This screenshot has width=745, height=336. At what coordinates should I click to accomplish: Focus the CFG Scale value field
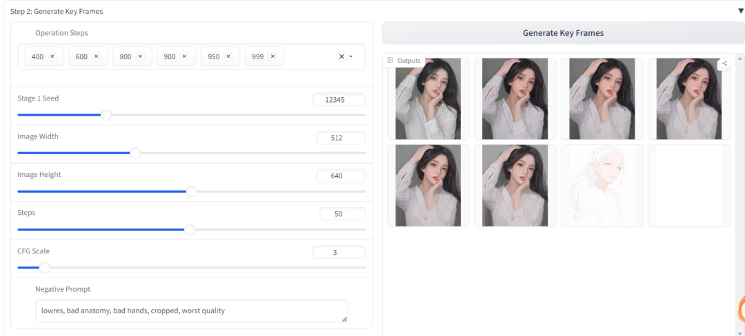(339, 252)
